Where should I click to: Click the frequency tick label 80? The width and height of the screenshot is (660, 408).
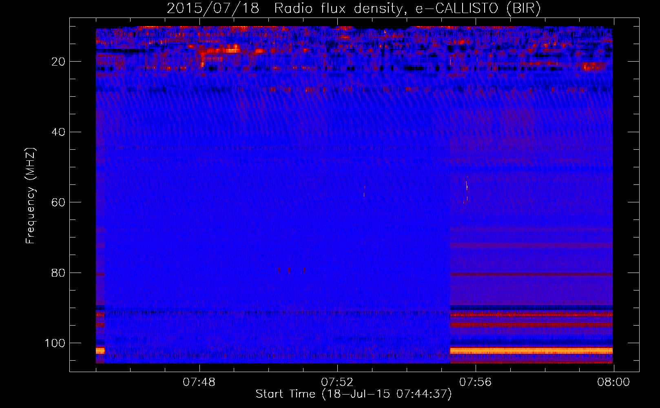(59, 273)
